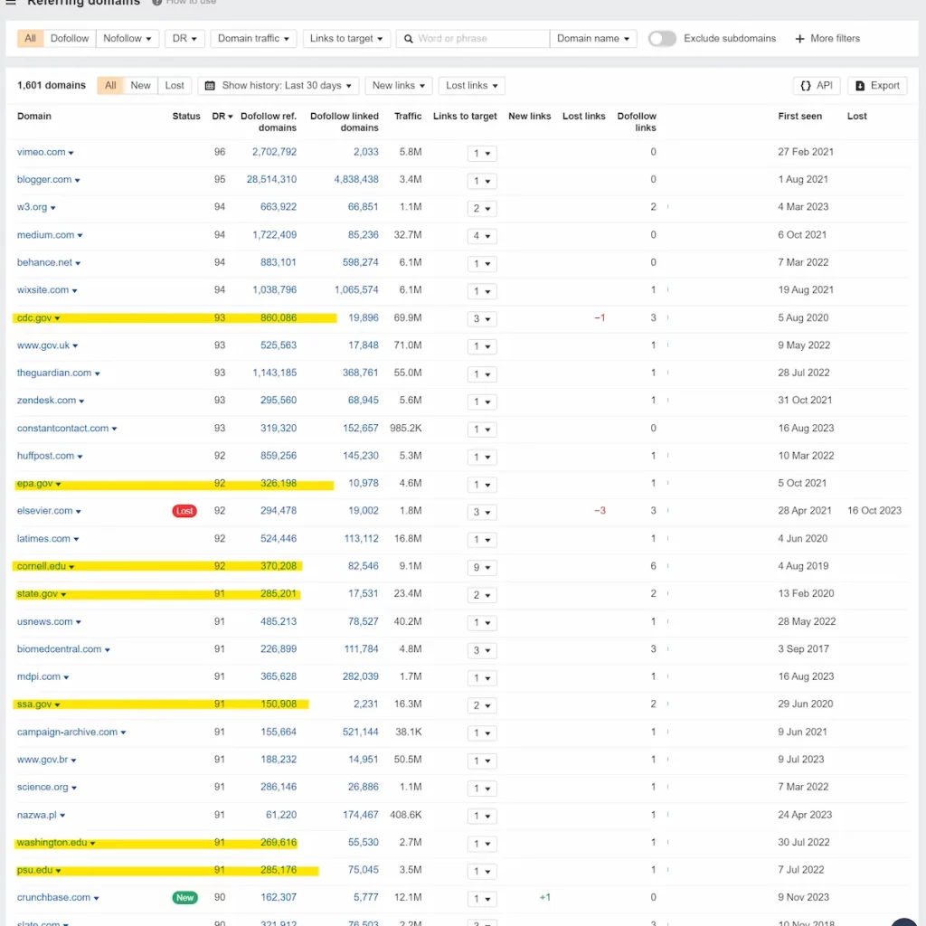
Task: Open caret menu next to huffpost.com
Action: tap(80, 457)
